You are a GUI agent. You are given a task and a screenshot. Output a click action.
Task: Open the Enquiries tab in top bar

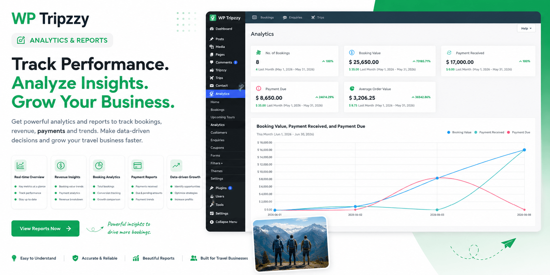[292, 17]
